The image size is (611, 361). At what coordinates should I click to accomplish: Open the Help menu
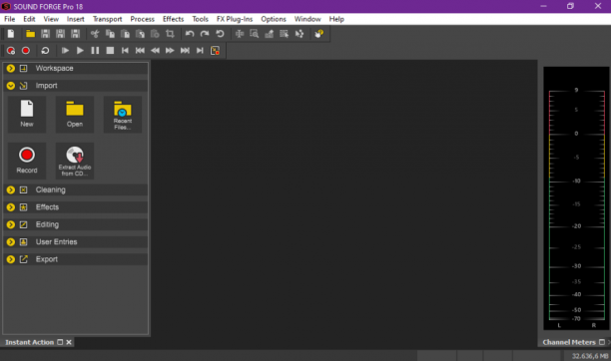[336, 19]
